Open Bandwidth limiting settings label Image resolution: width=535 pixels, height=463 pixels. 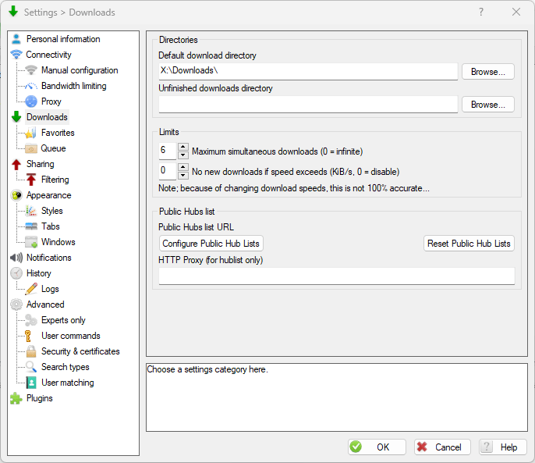(x=73, y=86)
